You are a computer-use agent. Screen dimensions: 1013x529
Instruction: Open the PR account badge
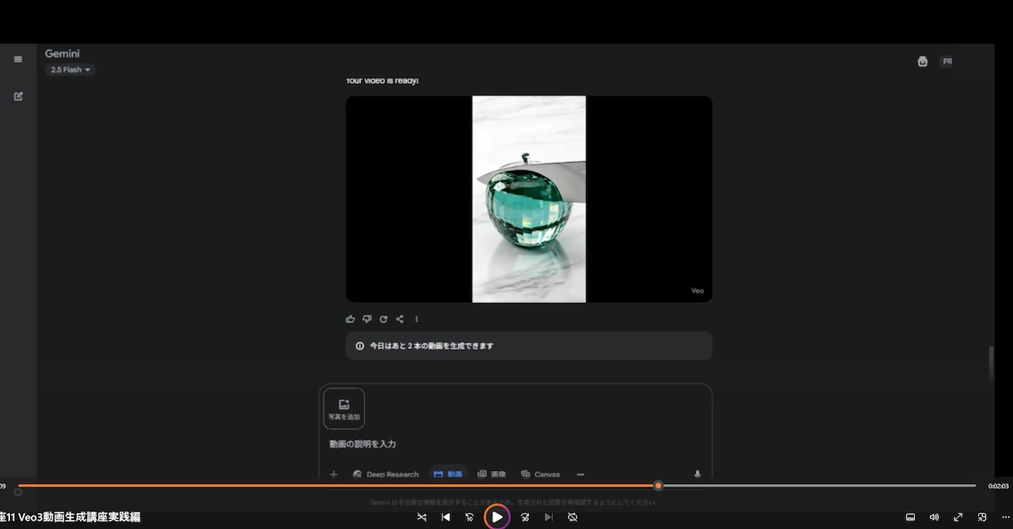tap(947, 61)
